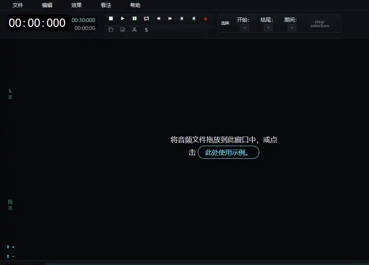This screenshot has width=369, height=265.
Task: Open the 编辑 menu
Action: tap(47, 5)
